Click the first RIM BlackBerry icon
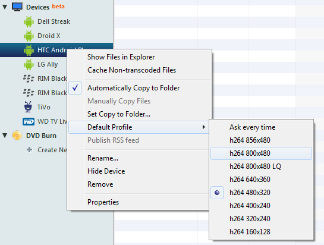Viewport: 324px width, 245px height. (x=29, y=78)
